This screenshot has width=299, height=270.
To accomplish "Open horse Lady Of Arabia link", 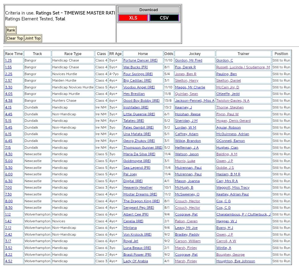I will 136,261.
